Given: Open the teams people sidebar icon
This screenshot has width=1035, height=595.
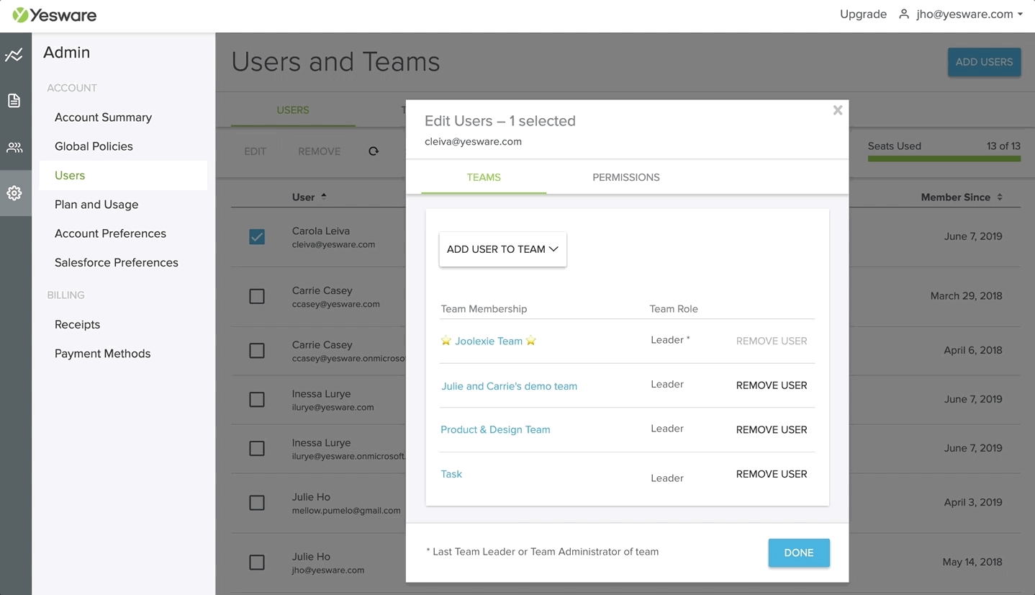Looking at the screenshot, I should pos(14,148).
